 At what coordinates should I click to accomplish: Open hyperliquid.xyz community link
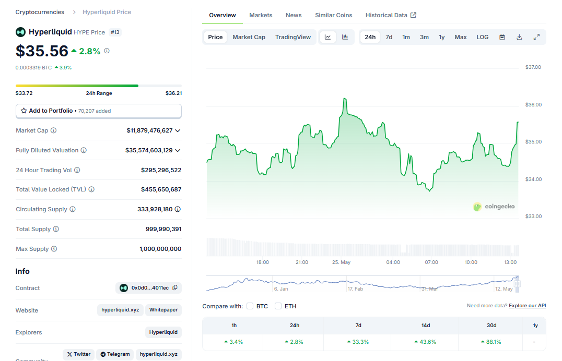pos(158,354)
